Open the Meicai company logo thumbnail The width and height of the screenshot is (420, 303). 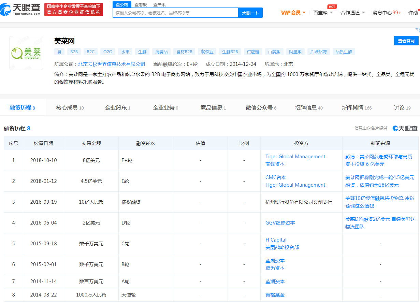(x=26, y=53)
